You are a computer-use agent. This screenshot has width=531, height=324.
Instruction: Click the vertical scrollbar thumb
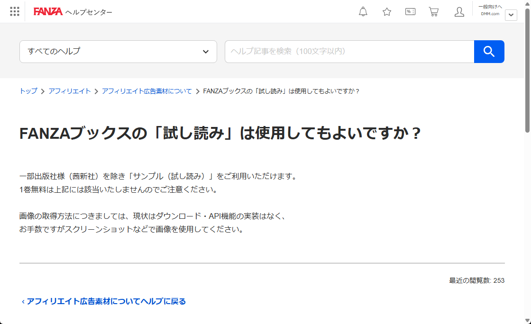(x=527, y=71)
